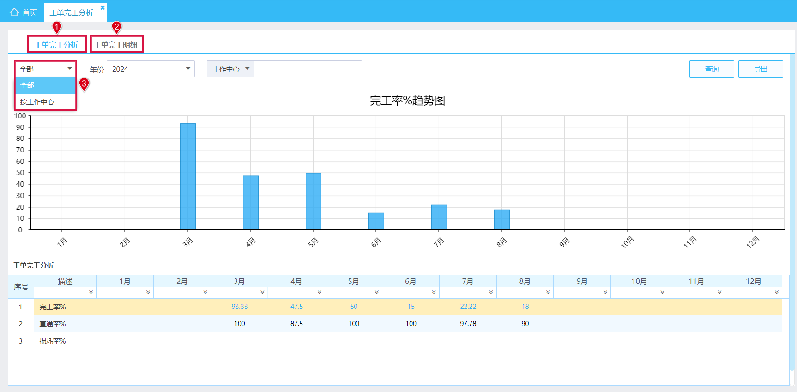
Task: Click the 工作中心 text input field
Action: coord(308,69)
